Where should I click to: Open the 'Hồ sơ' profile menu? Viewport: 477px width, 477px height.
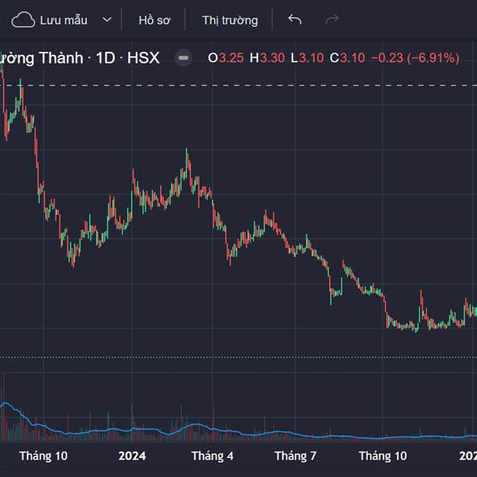154,21
